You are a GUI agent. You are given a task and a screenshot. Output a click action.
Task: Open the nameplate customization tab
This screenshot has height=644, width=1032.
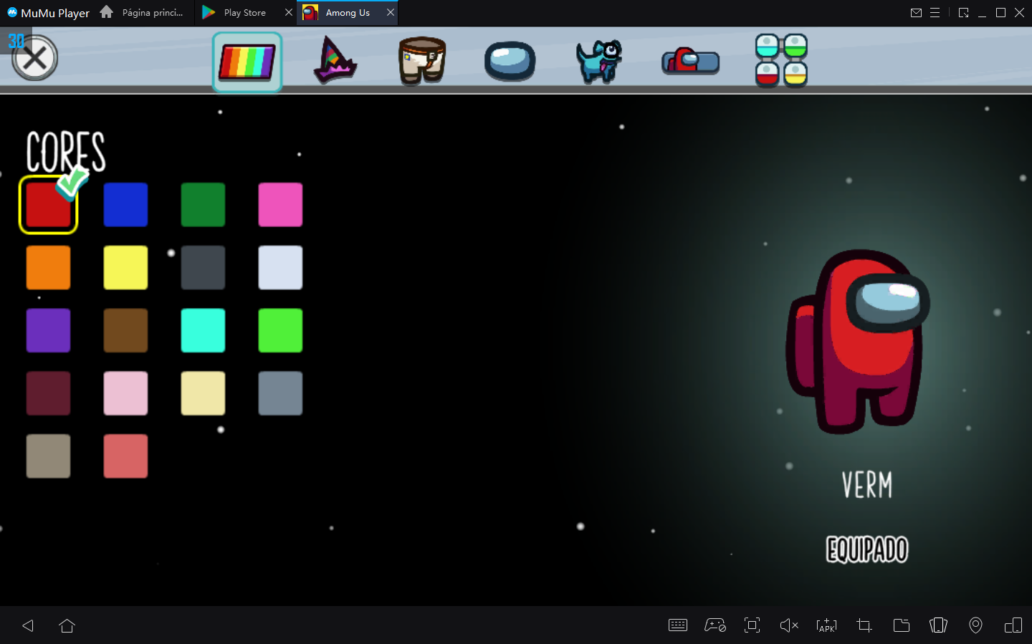point(690,62)
